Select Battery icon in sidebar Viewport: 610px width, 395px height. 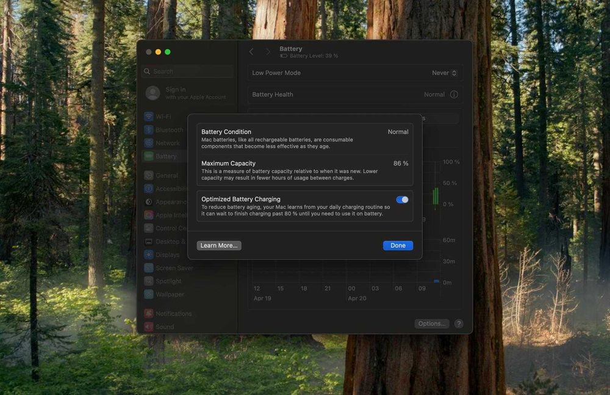(x=149, y=156)
